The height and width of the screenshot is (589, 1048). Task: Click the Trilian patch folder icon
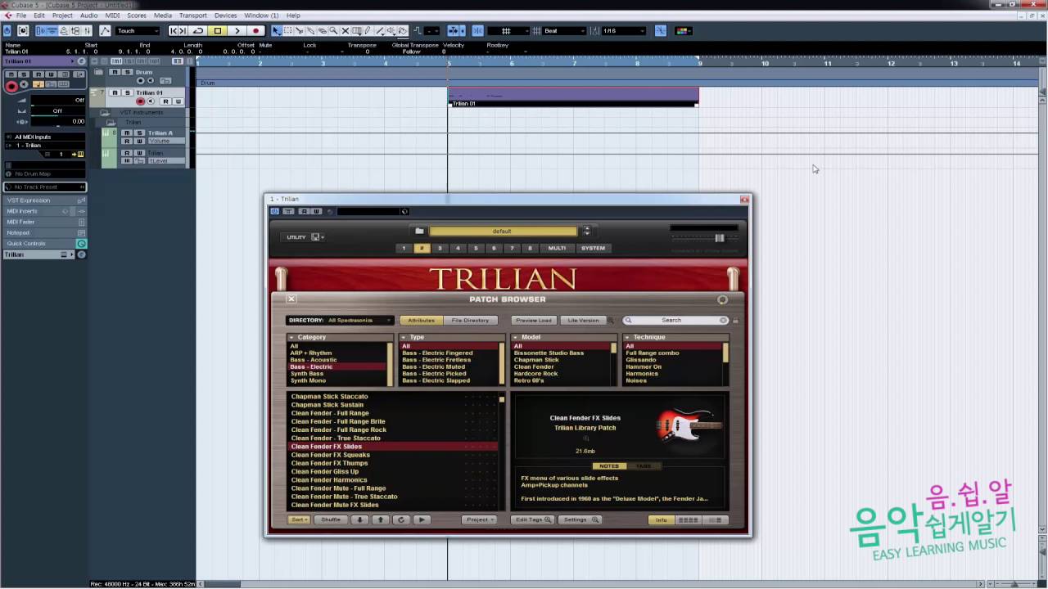pyautogui.click(x=419, y=232)
